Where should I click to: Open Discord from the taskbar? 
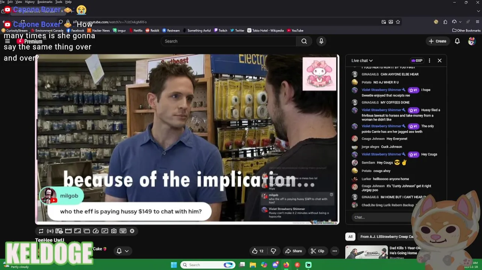(275, 265)
